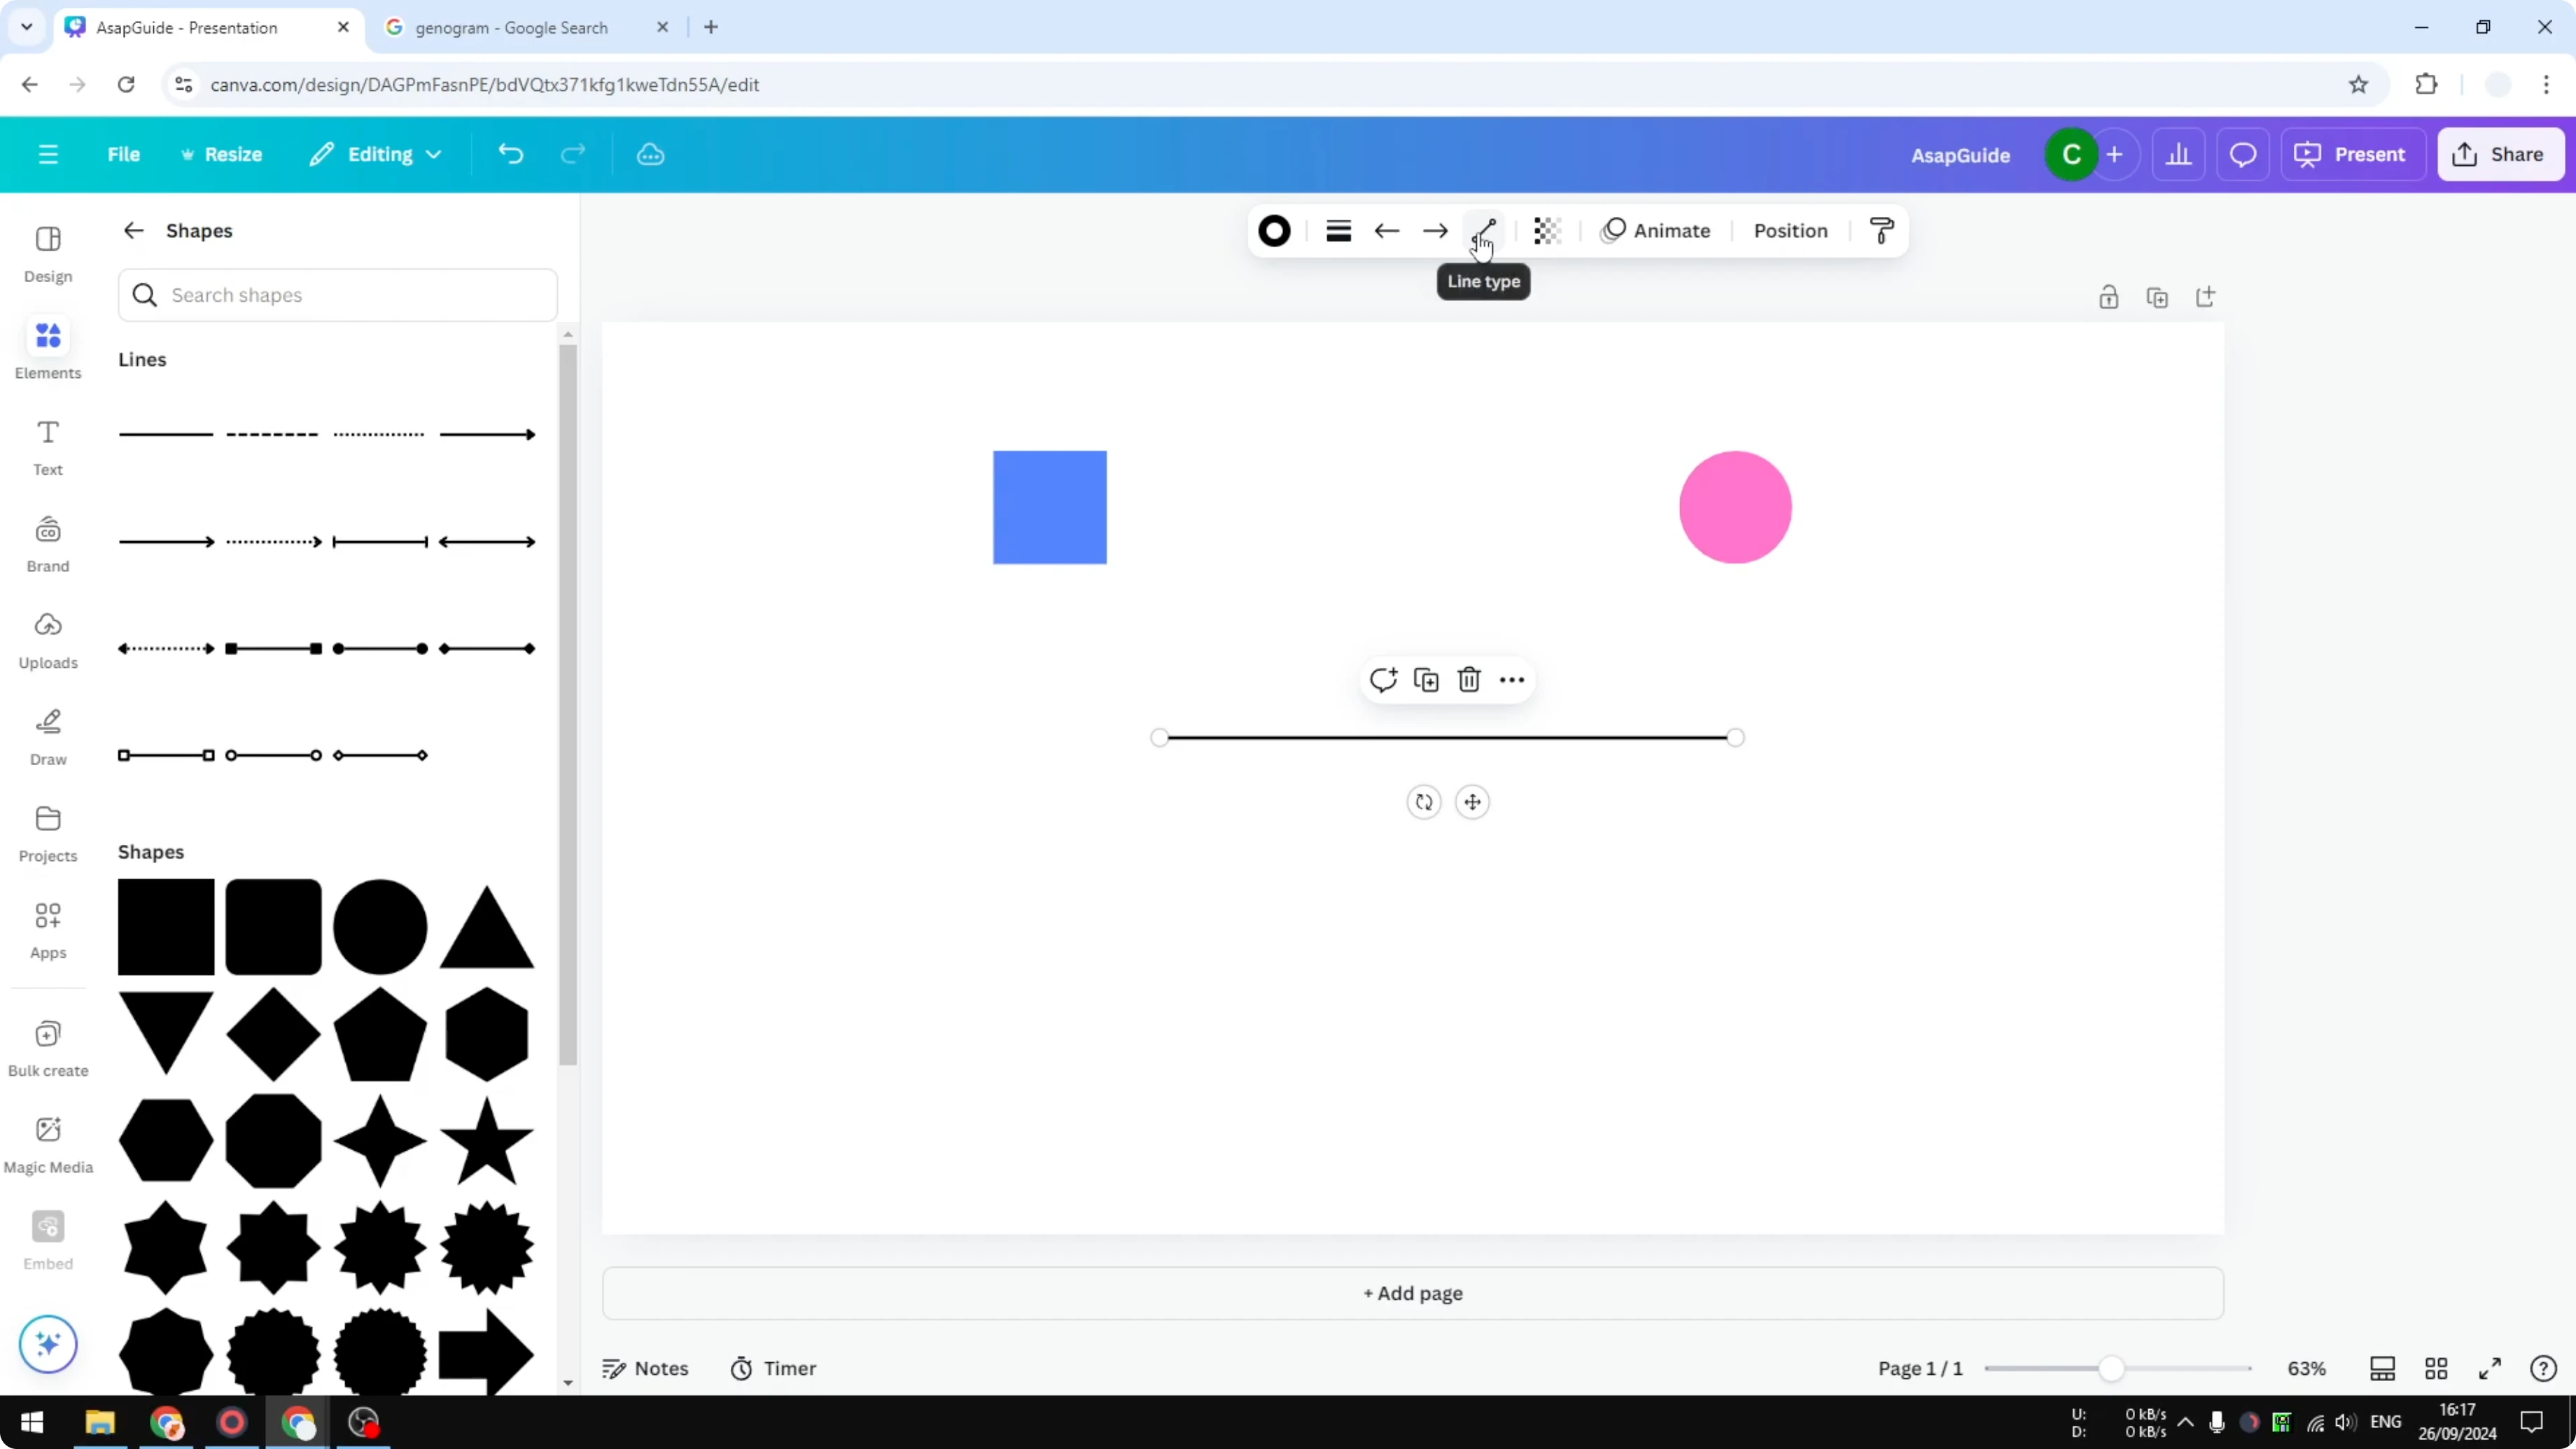Open the analytics insights icon
Viewport: 2576px width, 1449px height.
pyautogui.click(x=2179, y=154)
